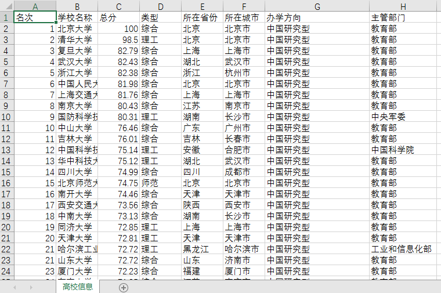The width and height of the screenshot is (441, 293).
Task: Select the 浙江大学 cell
Action: point(77,73)
